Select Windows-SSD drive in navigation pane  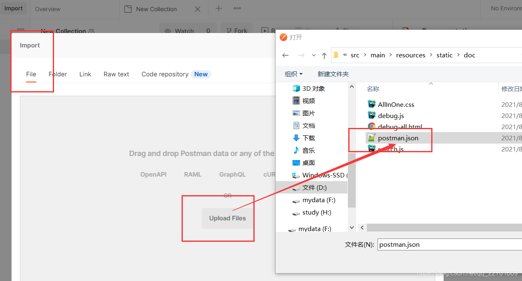pyautogui.click(x=320, y=175)
